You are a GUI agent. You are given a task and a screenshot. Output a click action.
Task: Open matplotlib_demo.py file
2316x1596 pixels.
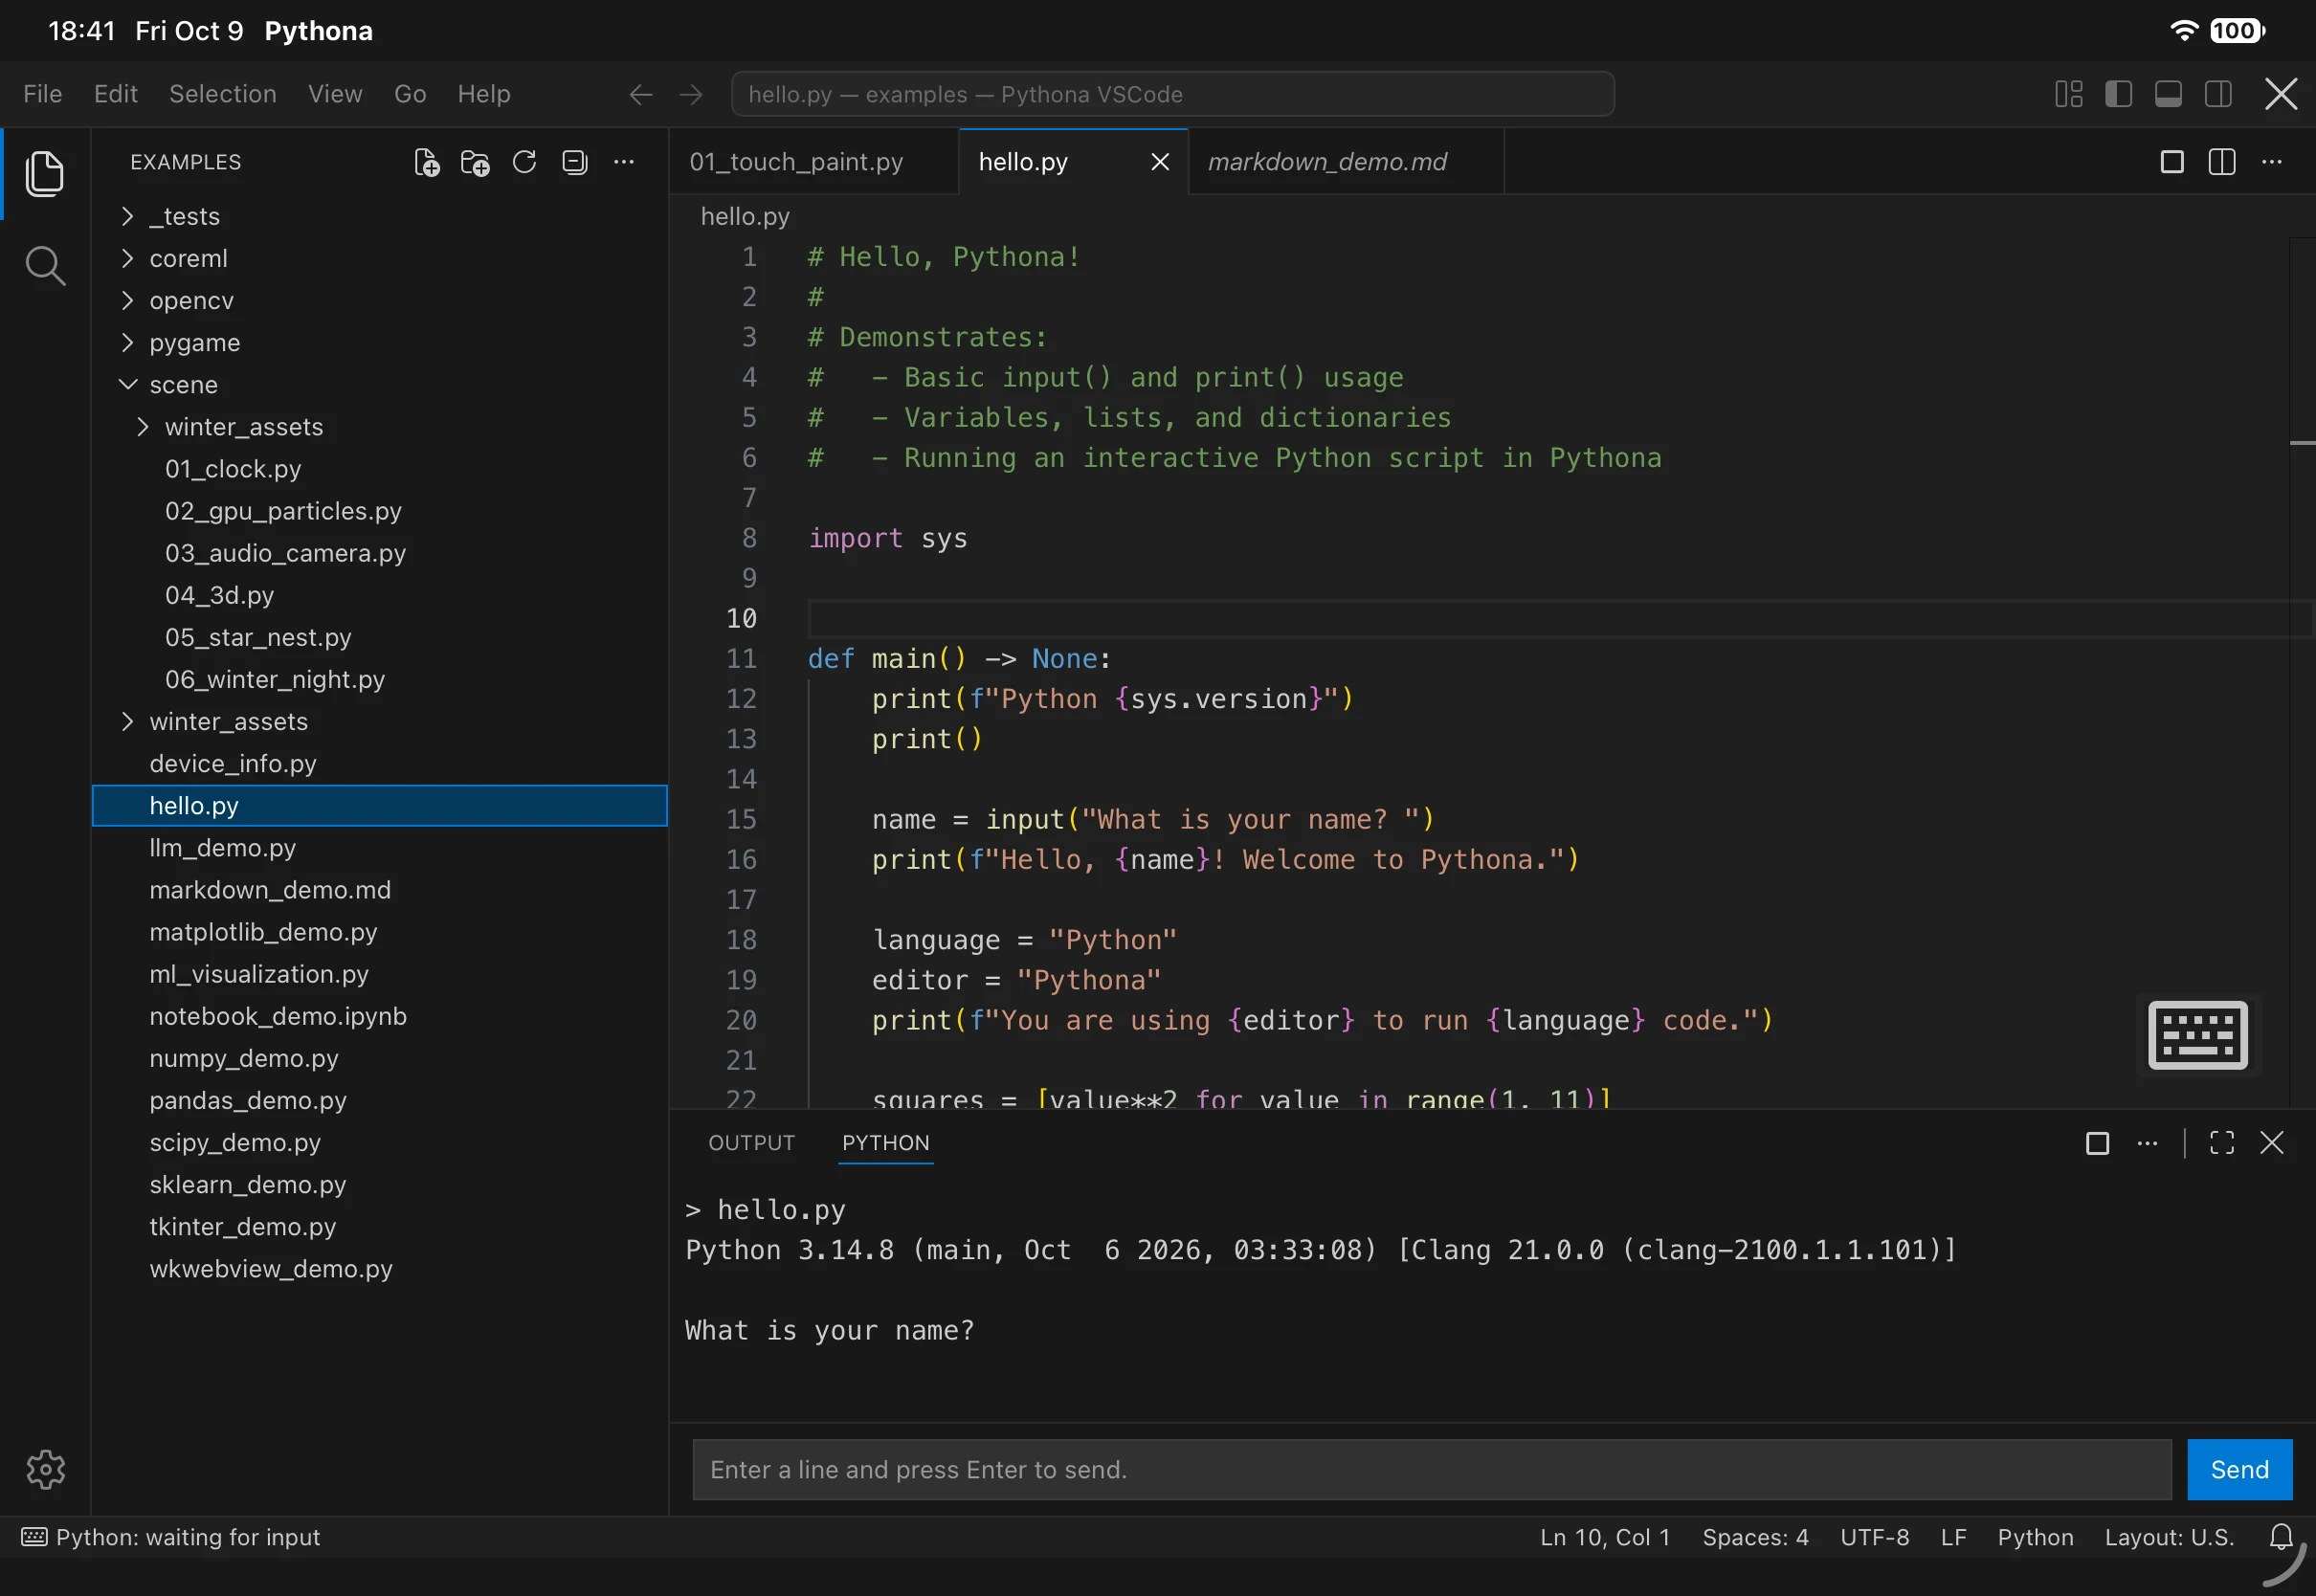tap(380, 932)
